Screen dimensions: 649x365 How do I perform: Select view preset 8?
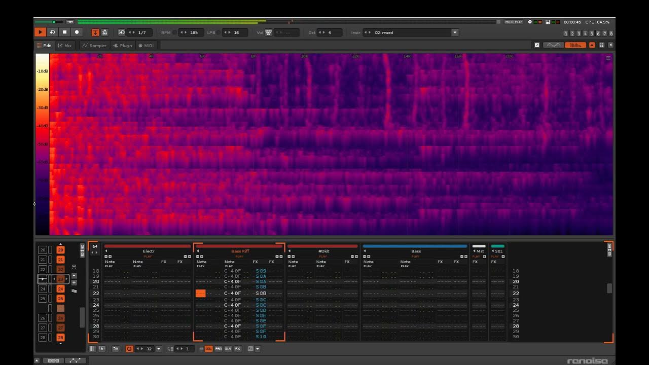(x=611, y=33)
